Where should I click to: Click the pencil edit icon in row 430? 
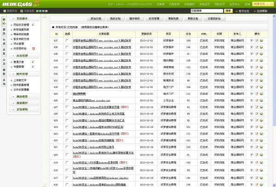257,87
